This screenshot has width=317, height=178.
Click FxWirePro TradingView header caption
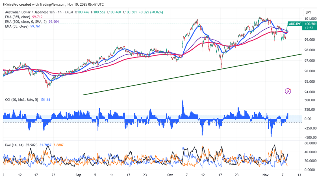click(x=53, y=4)
